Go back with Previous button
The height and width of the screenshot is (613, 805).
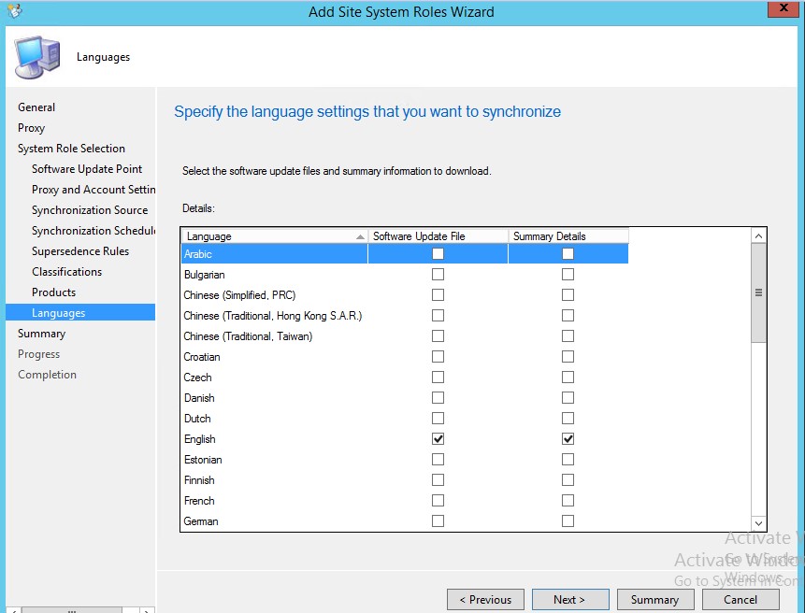coord(485,600)
